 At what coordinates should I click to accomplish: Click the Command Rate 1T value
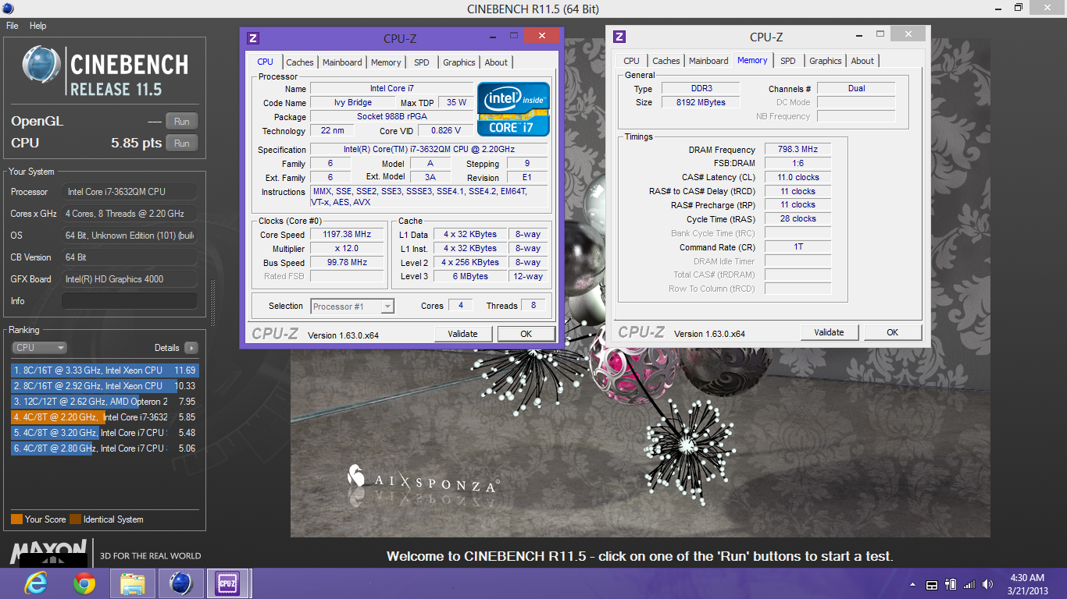[x=798, y=247]
